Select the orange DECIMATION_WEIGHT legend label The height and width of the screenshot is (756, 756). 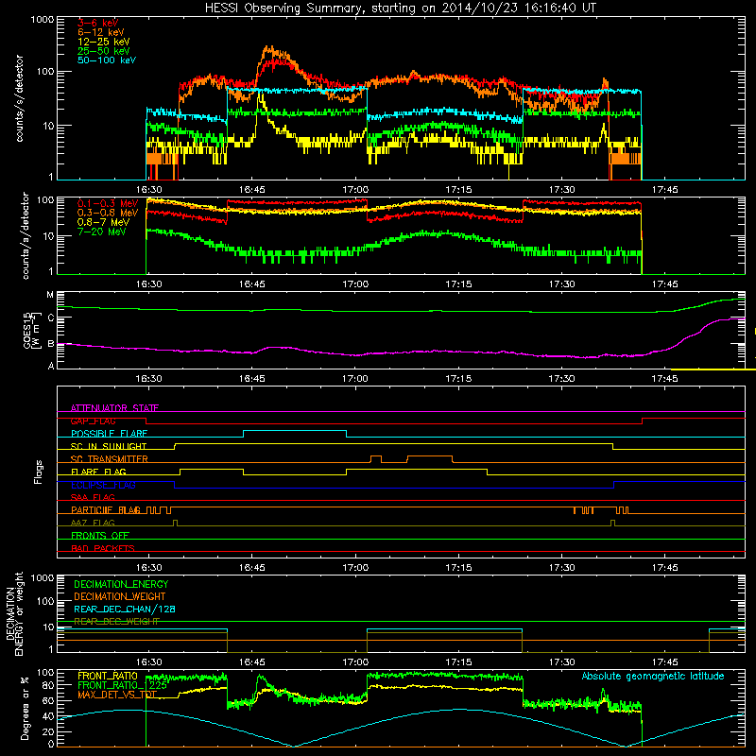(x=120, y=597)
